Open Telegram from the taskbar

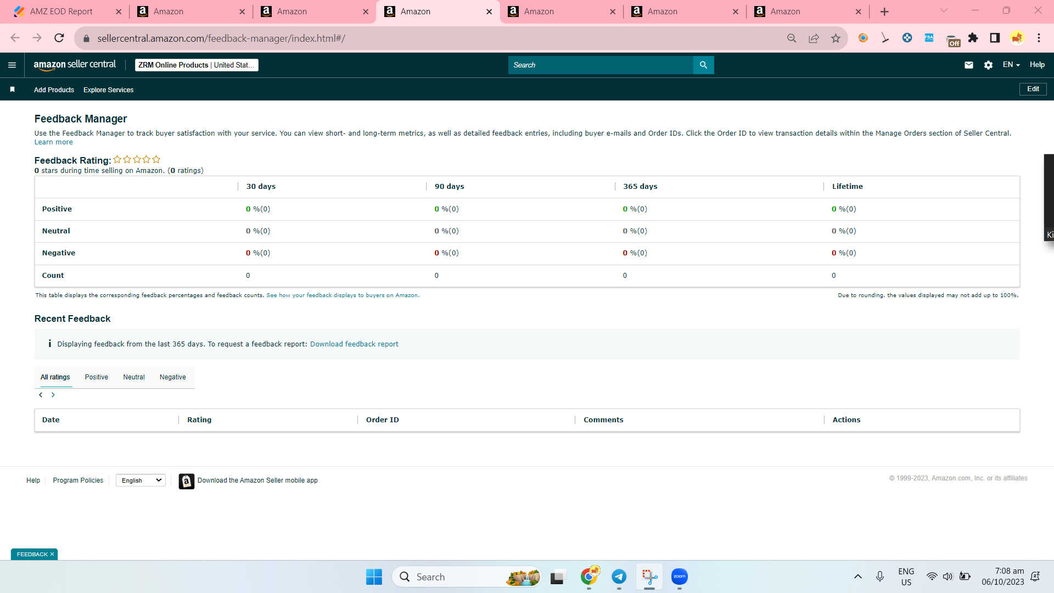coord(619,577)
